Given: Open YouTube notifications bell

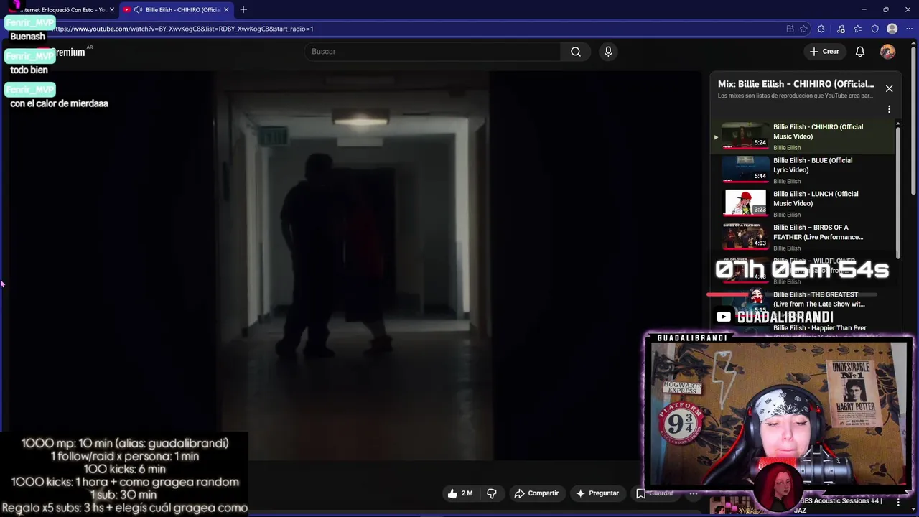Looking at the screenshot, I should 860,52.
